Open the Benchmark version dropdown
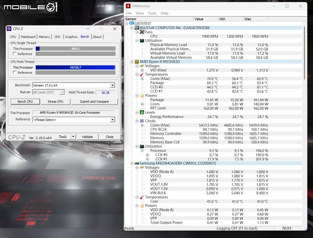 pyautogui.click(x=113, y=85)
